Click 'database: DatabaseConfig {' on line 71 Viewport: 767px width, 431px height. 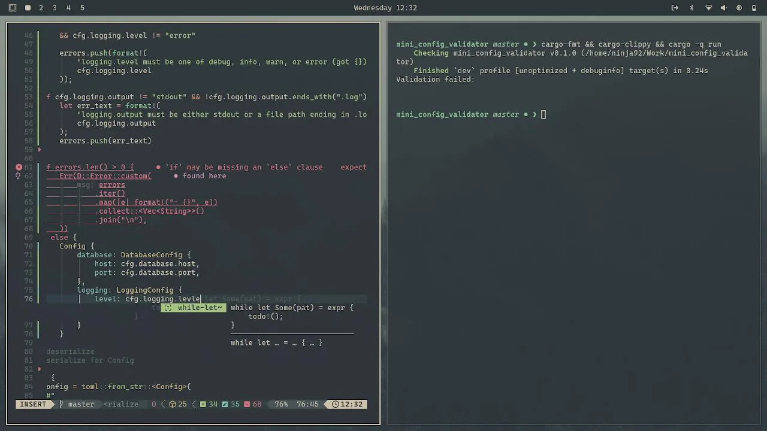point(134,255)
